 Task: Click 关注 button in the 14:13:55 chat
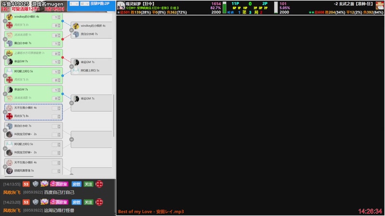(x=89, y=184)
